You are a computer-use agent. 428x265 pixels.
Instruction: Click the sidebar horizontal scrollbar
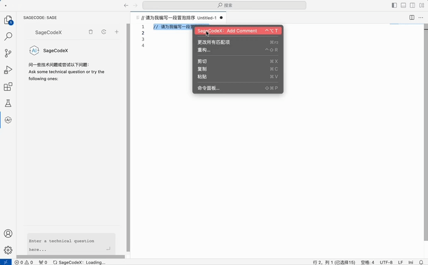71,257
